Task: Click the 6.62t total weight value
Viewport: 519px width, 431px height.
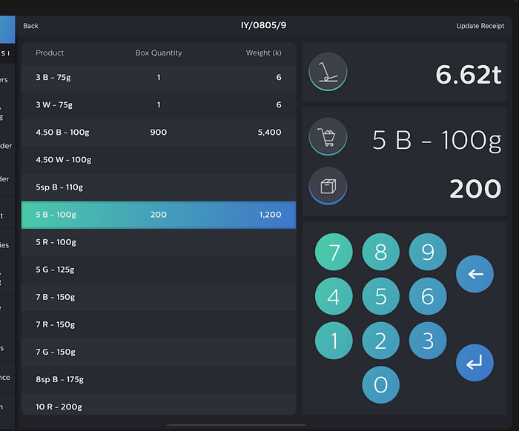Action: pyautogui.click(x=469, y=74)
